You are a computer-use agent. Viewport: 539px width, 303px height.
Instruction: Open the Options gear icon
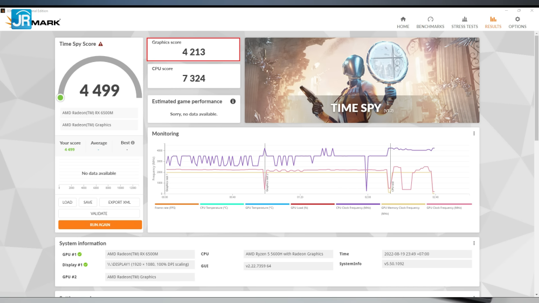pyautogui.click(x=517, y=19)
